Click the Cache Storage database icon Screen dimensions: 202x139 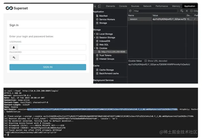(97, 70)
